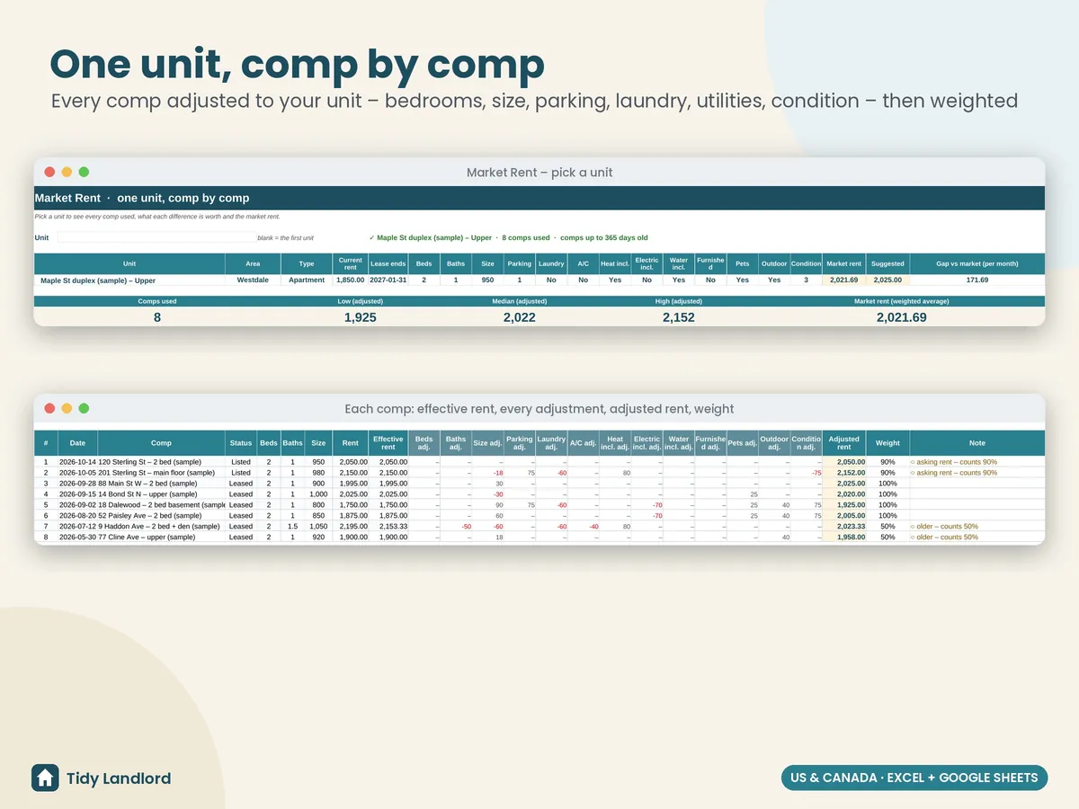This screenshot has height=809, width=1079.
Task: Click the 'Gap vs market (per month)' column header
Action: 977,263
